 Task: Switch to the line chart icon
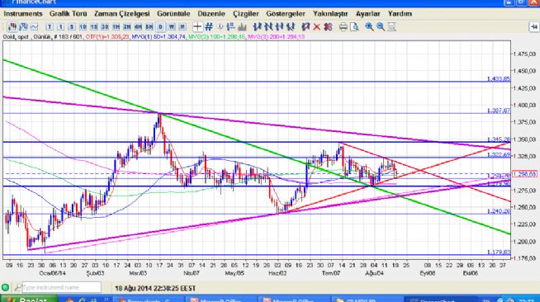point(34,26)
